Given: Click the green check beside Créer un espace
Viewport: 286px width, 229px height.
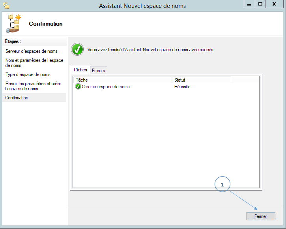Looking at the screenshot, I should [78, 87].
